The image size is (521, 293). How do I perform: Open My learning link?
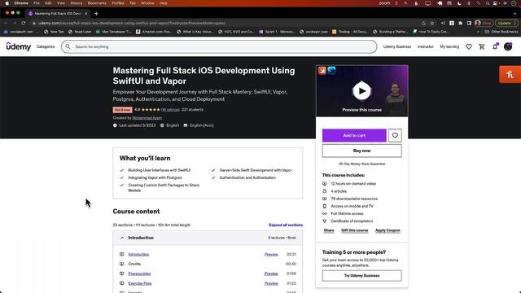[449, 47]
